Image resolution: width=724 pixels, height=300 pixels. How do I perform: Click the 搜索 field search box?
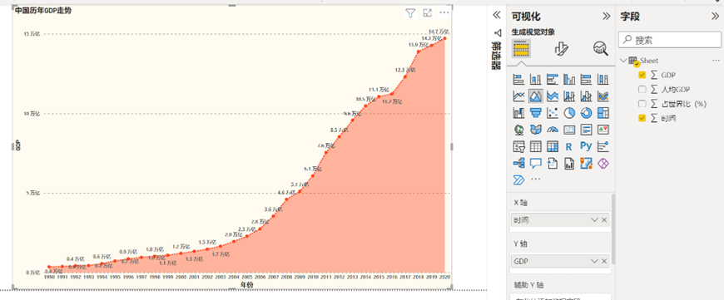click(x=670, y=40)
